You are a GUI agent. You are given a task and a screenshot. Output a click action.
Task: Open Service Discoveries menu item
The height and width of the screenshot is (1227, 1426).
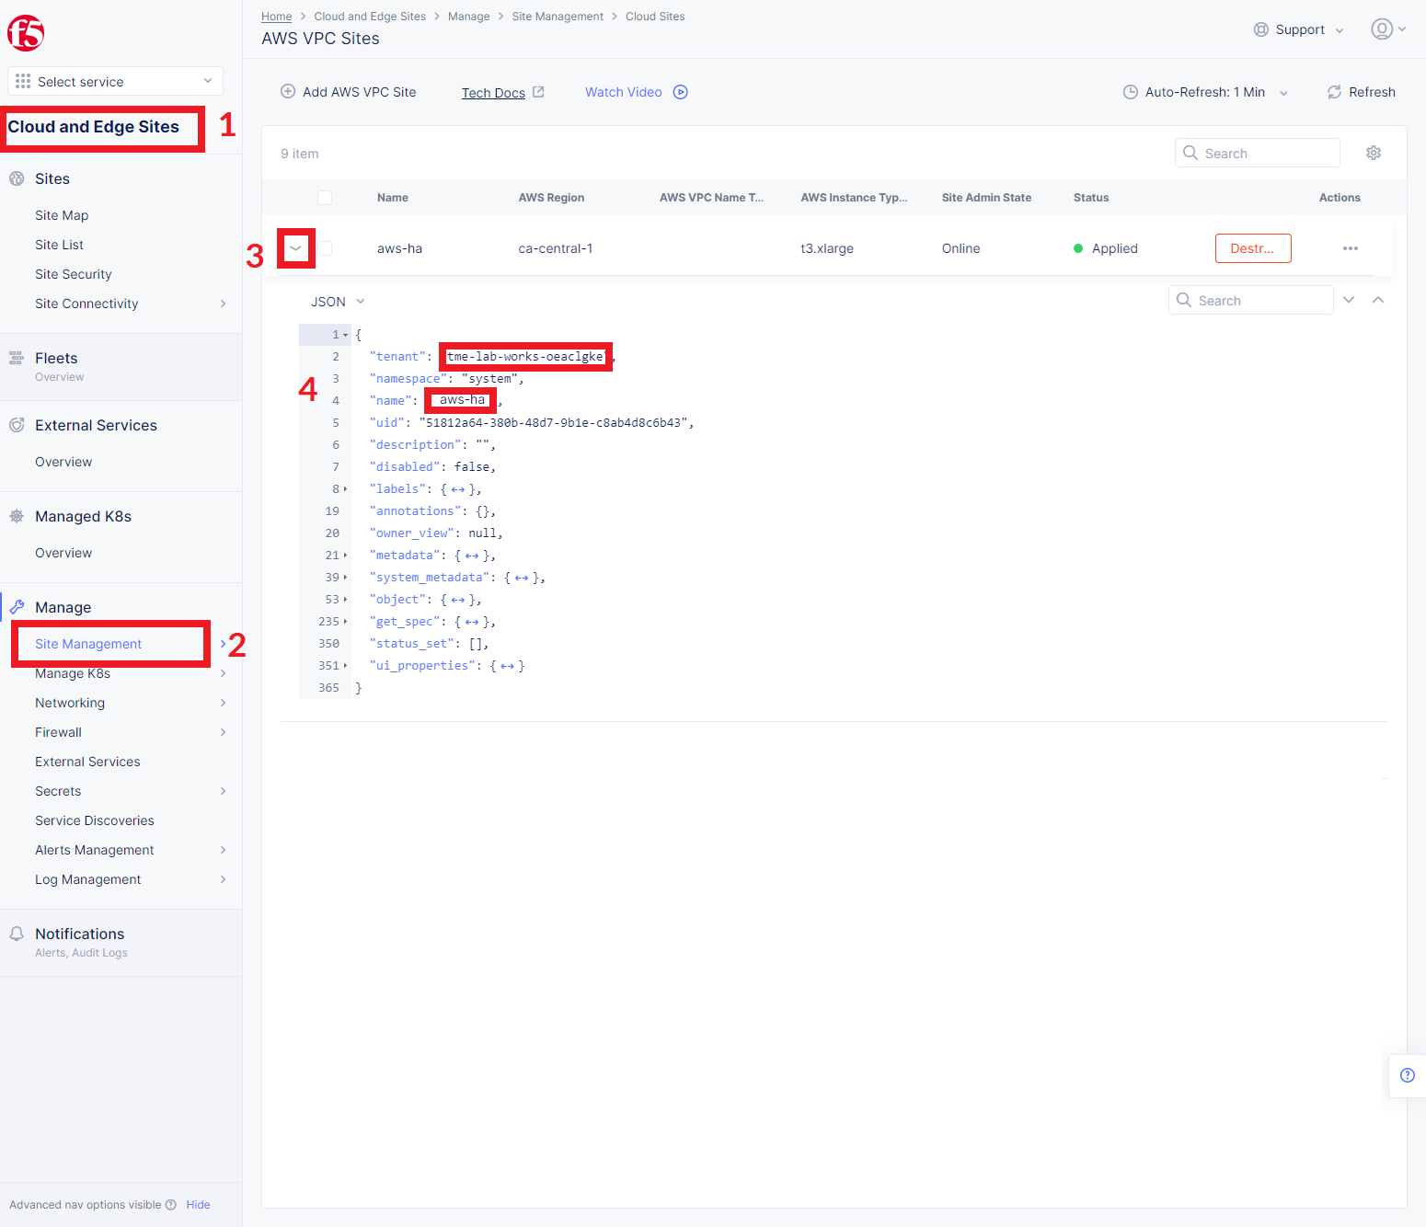click(x=95, y=820)
